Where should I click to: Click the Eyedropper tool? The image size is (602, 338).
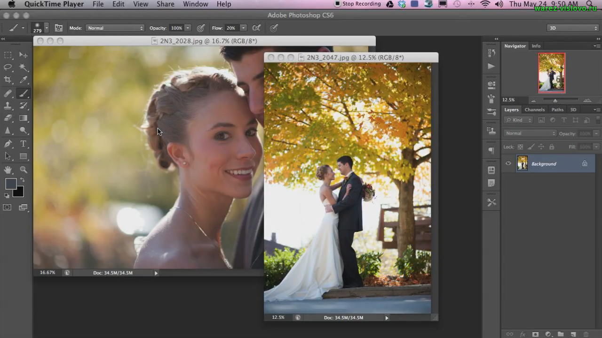pos(23,80)
